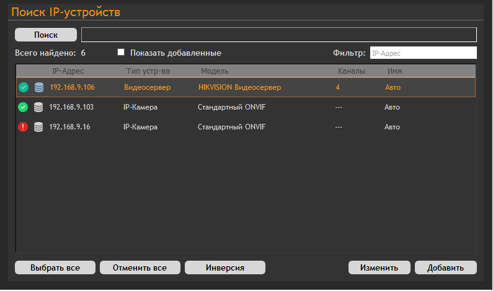Click the Отменить все button

pyautogui.click(x=140, y=267)
